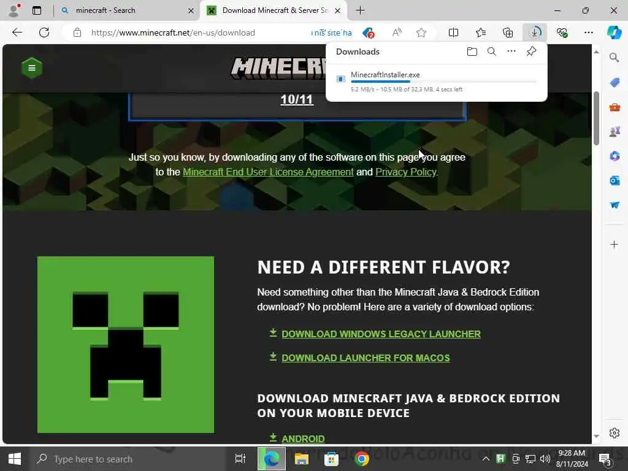Activate Read aloud icon

397,33
